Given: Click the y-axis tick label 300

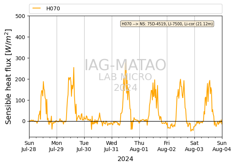Looking at the screenshot, I should click(20, 58).
